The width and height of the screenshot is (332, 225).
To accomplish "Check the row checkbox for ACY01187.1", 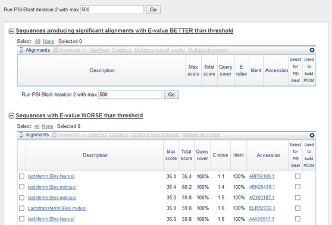I will tap(21, 198).
